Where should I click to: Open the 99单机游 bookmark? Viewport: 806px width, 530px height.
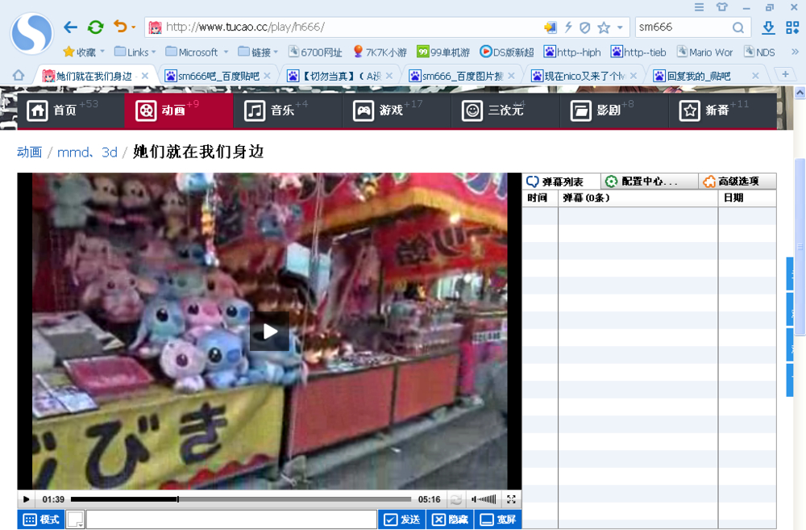pos(443,52)
